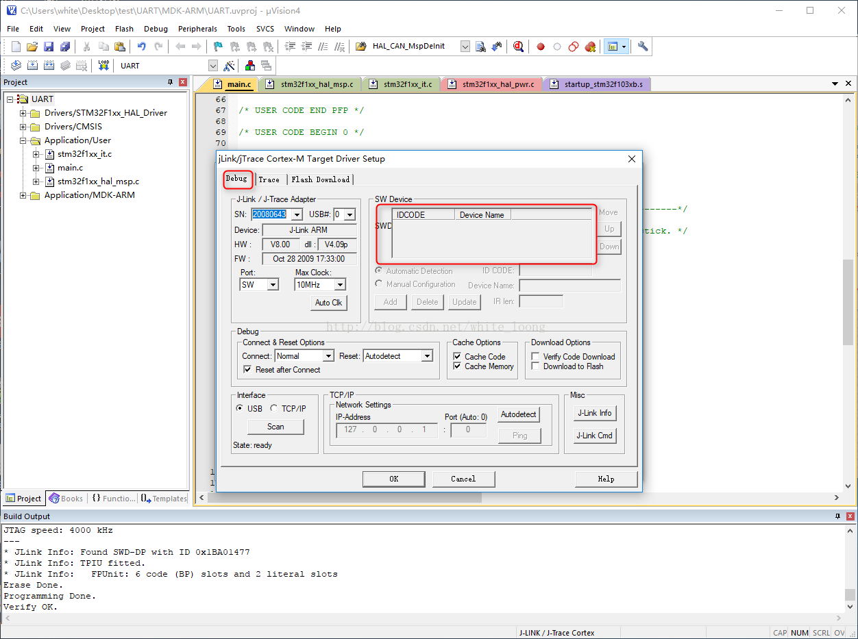Select the TCP/IP interface radio button

[x=273, y=409]
